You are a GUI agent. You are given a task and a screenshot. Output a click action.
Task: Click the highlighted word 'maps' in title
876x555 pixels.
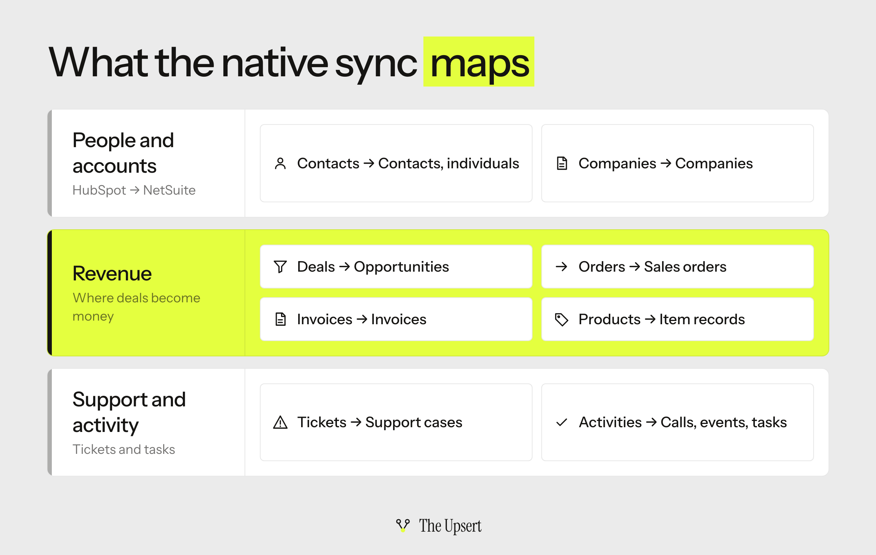point(479,62)
